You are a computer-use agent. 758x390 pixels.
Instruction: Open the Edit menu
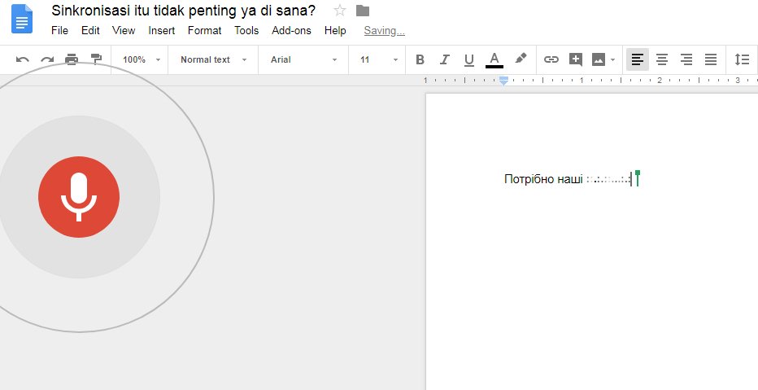point(90,30)
